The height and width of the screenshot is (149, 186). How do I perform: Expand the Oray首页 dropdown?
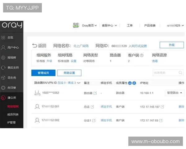click(89, 25)
